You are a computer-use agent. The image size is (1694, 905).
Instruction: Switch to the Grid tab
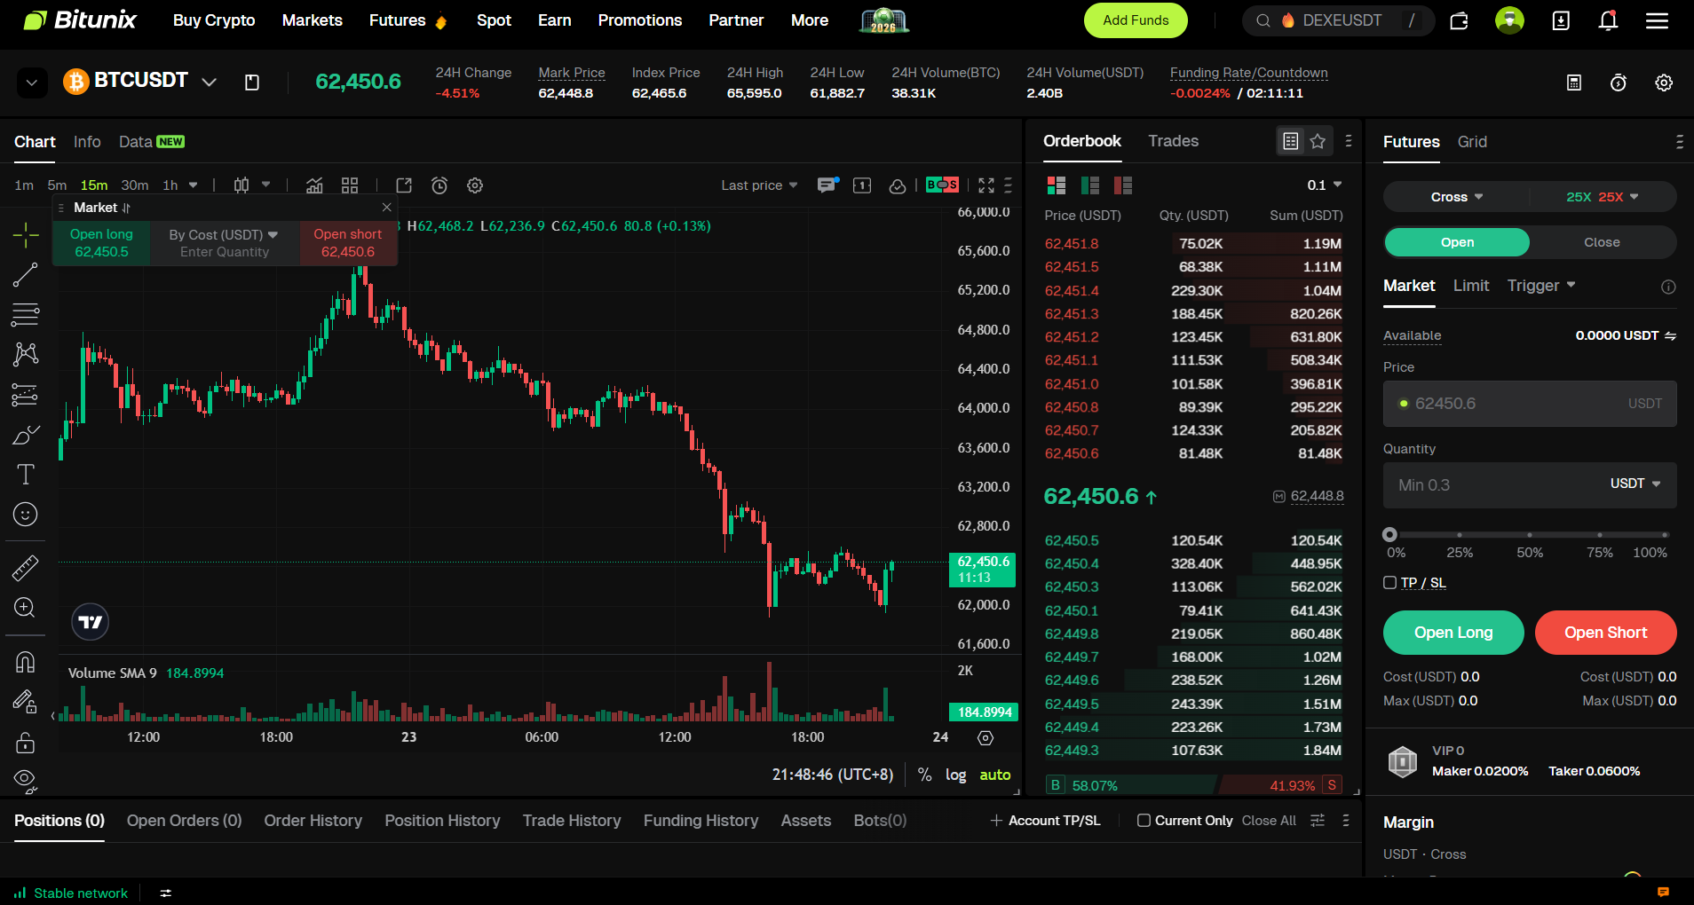[x=1472, y=142]
